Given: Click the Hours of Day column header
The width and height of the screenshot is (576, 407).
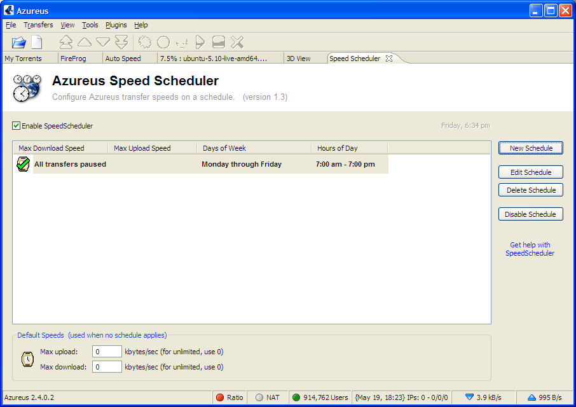Looking at the screenshot, I should pyautogui.click(x=350, y=148).
